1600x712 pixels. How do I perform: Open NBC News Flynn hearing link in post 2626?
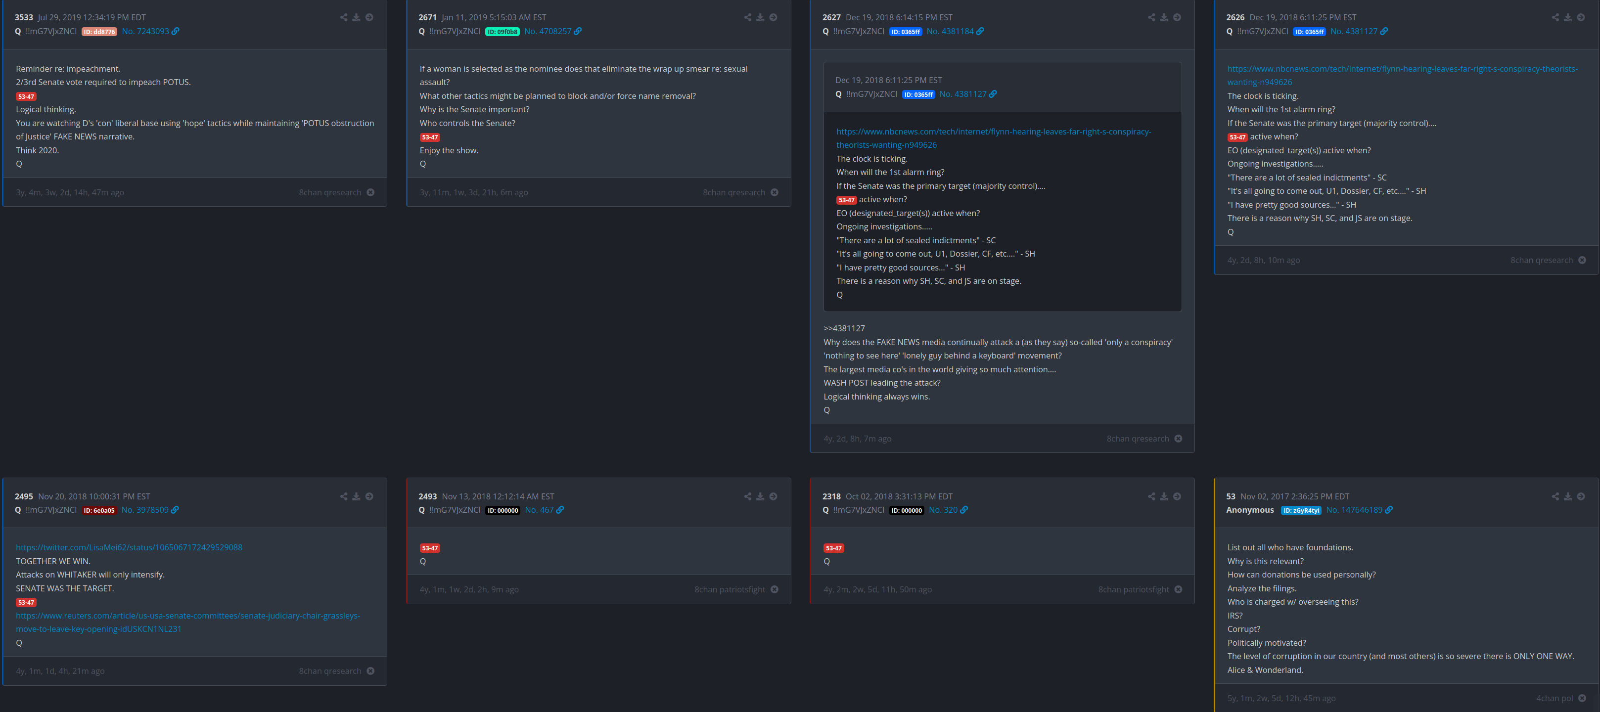pos(1403,76)
